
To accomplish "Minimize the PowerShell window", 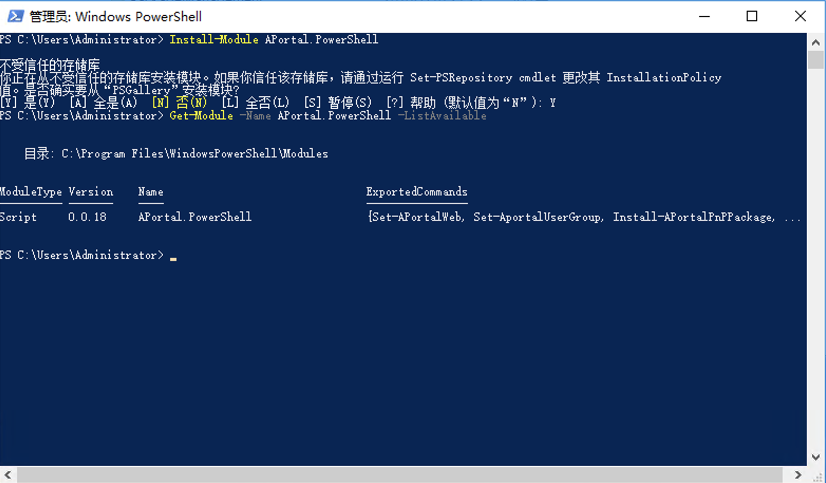I will click(x=704, y=16).
